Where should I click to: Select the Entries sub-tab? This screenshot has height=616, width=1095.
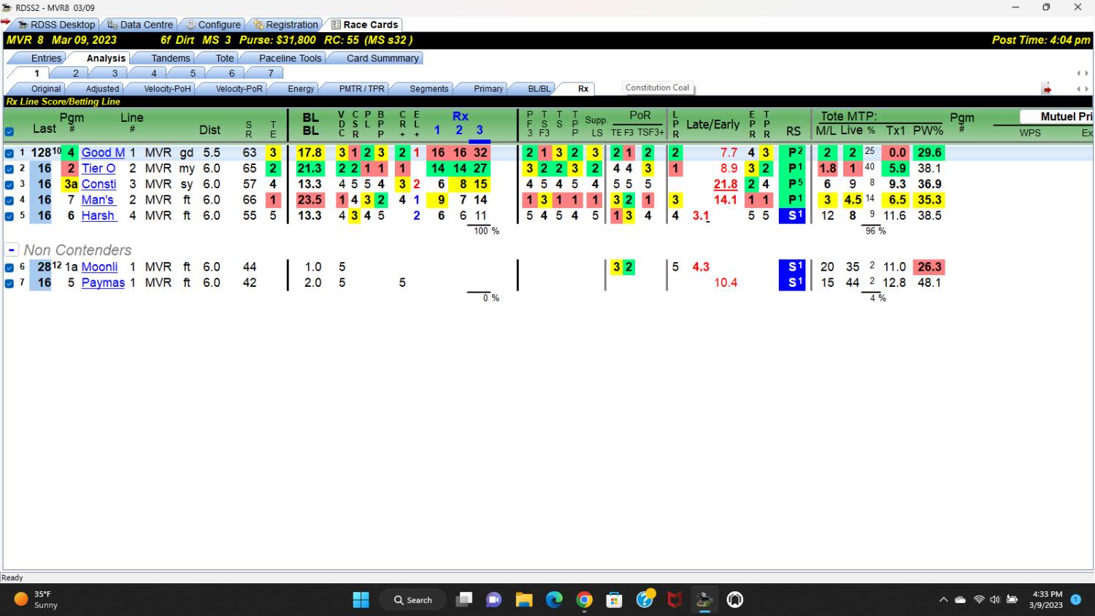(46, 58)
